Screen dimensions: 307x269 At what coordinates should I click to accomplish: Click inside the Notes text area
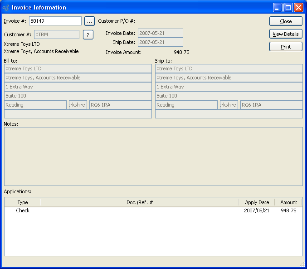click(153, 156)
